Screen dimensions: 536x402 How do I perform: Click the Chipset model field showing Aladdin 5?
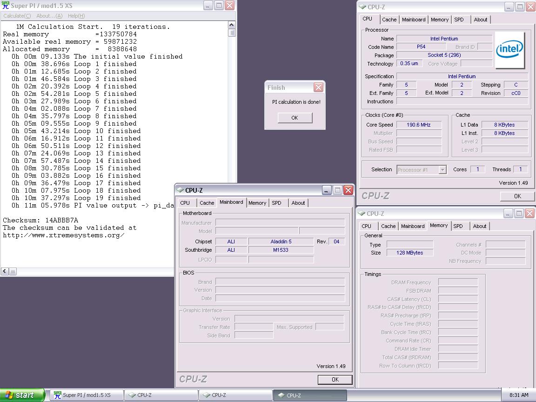point(281,241)
